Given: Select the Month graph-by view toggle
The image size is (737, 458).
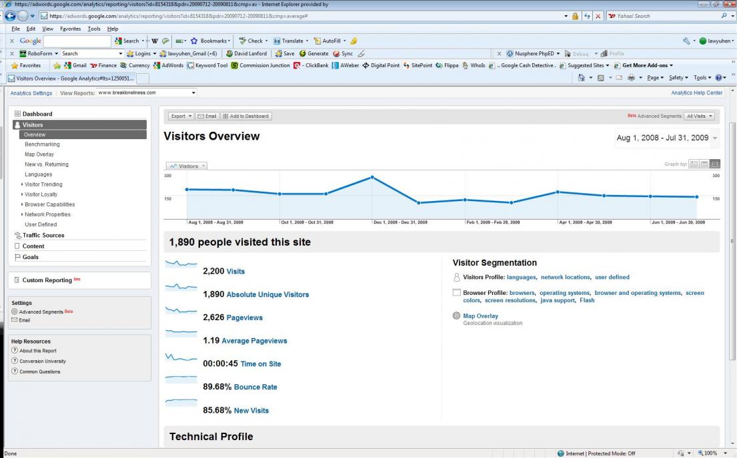Looking at the screenshot, I should point(715,164).
